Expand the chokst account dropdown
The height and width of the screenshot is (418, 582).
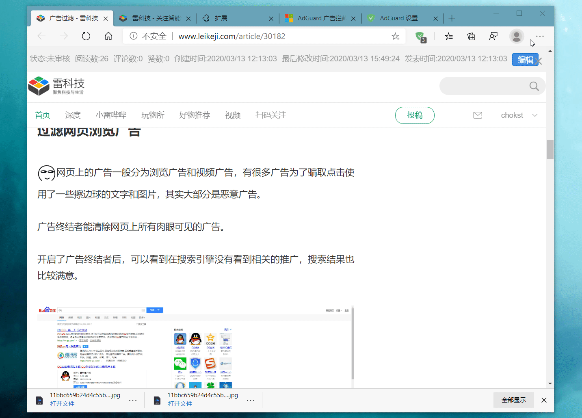pos(535,115)
